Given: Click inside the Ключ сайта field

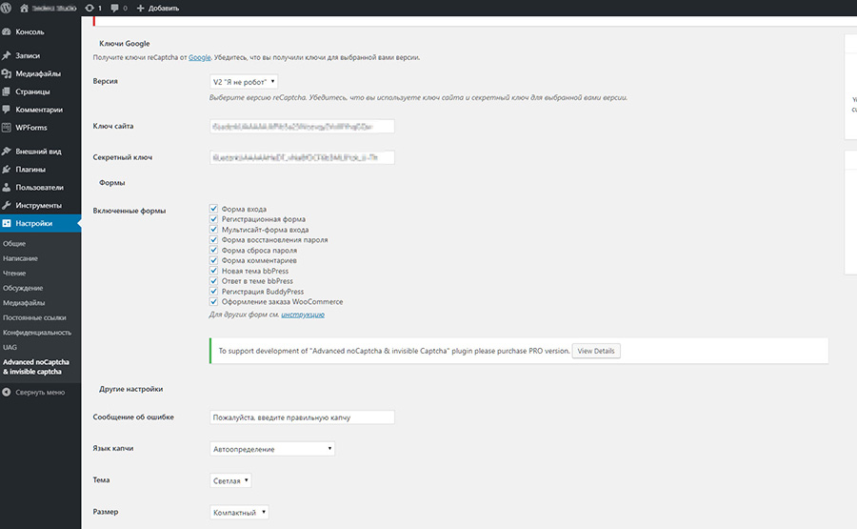Looking at the screenshot, I should pos(302,127).
